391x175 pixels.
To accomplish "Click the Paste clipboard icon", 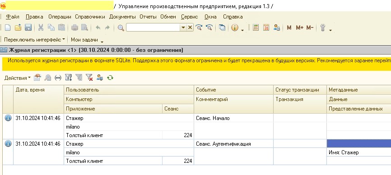I will tap(61, 28).
